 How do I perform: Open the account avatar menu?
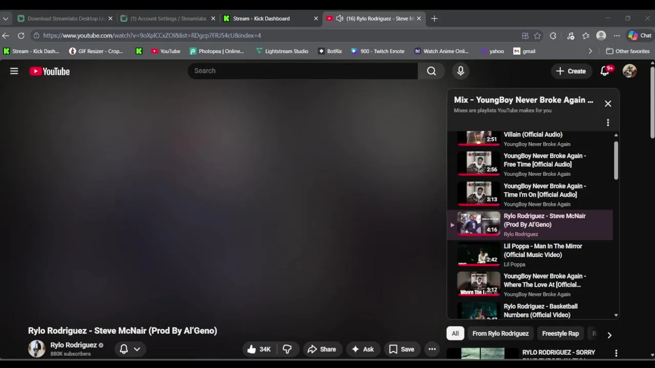[629, 71]
